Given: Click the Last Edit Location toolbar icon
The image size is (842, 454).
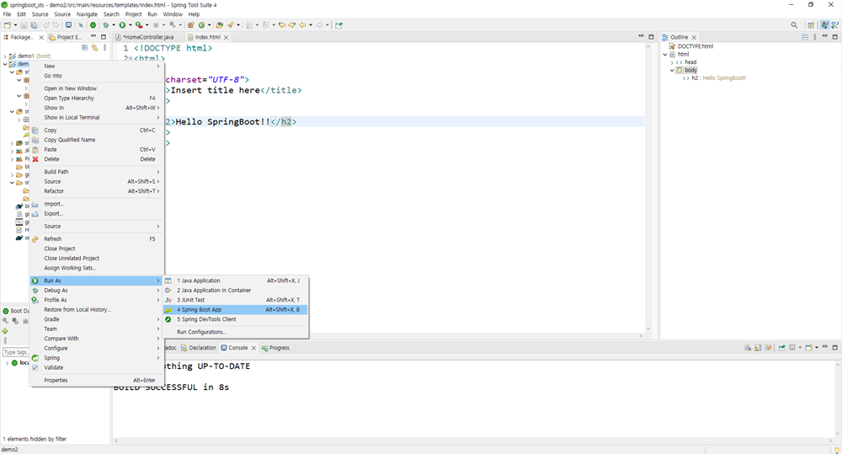Looking at the screenshot, I should coord(282,24).
